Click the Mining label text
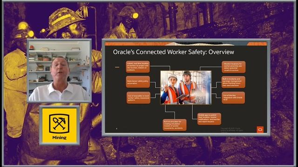Viewport: 298px width, 167px height. pyautogui.click(x=59, y=138)
